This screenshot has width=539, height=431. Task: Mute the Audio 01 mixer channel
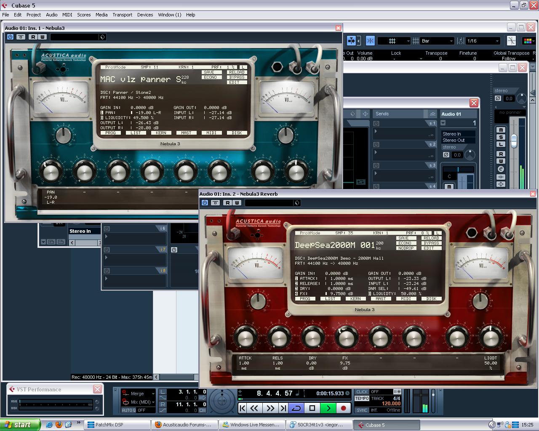[x=502, y=130]
